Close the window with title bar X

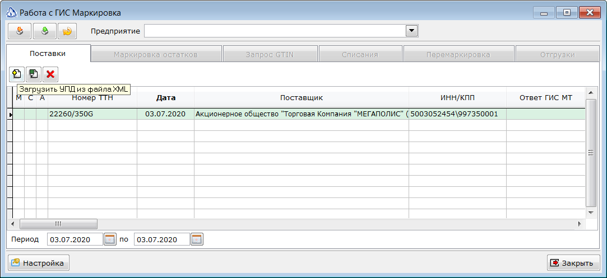pyautogui.click(x=590, y=13)
